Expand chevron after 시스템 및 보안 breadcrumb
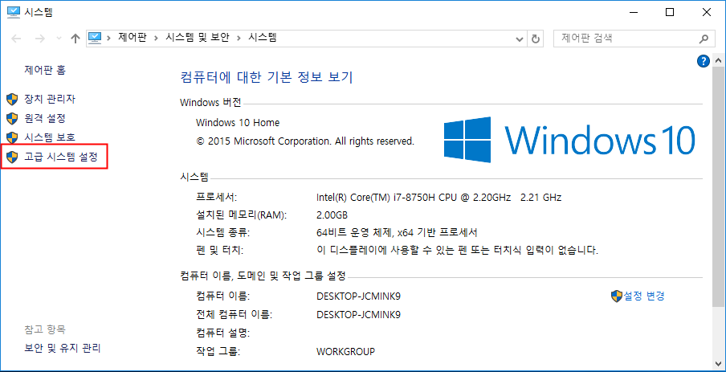 [239, 38]
